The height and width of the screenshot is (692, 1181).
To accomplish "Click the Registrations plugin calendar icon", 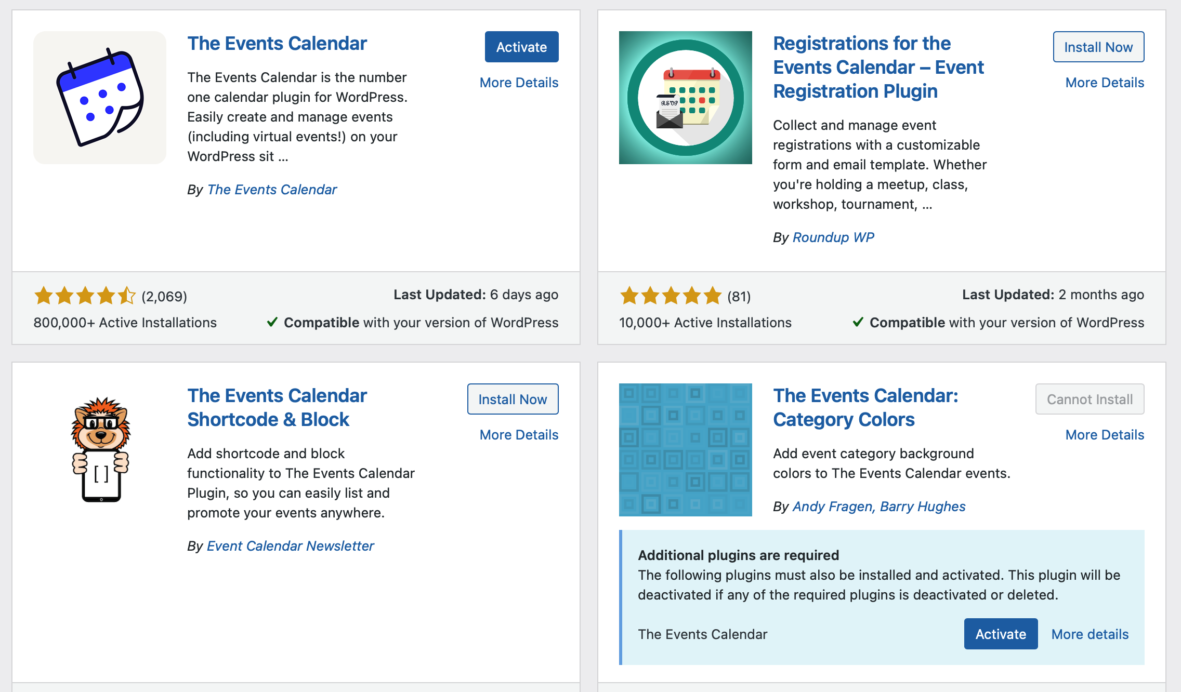I will [685, 98].
